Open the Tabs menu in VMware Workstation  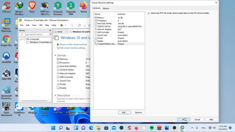coord(47,25)
